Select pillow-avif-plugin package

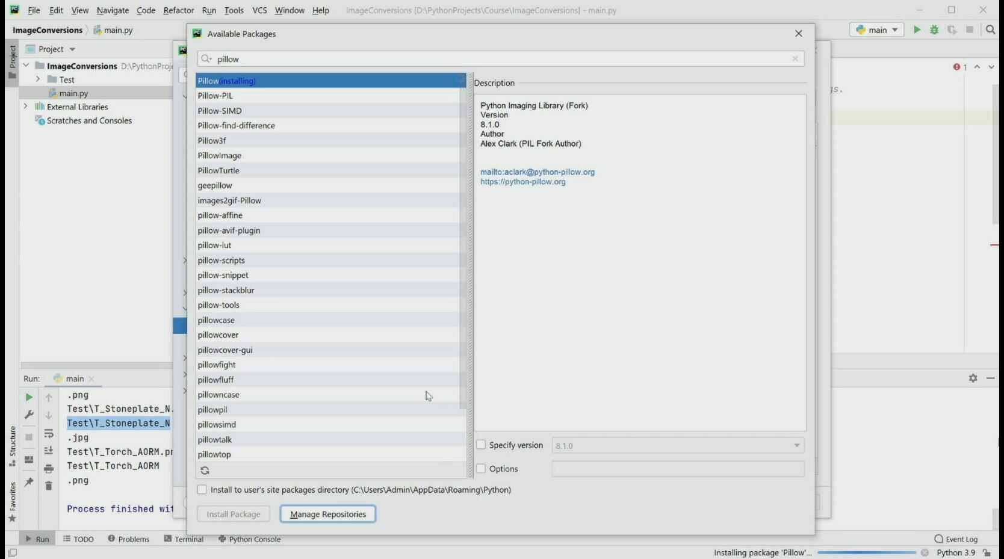point(328,230)
